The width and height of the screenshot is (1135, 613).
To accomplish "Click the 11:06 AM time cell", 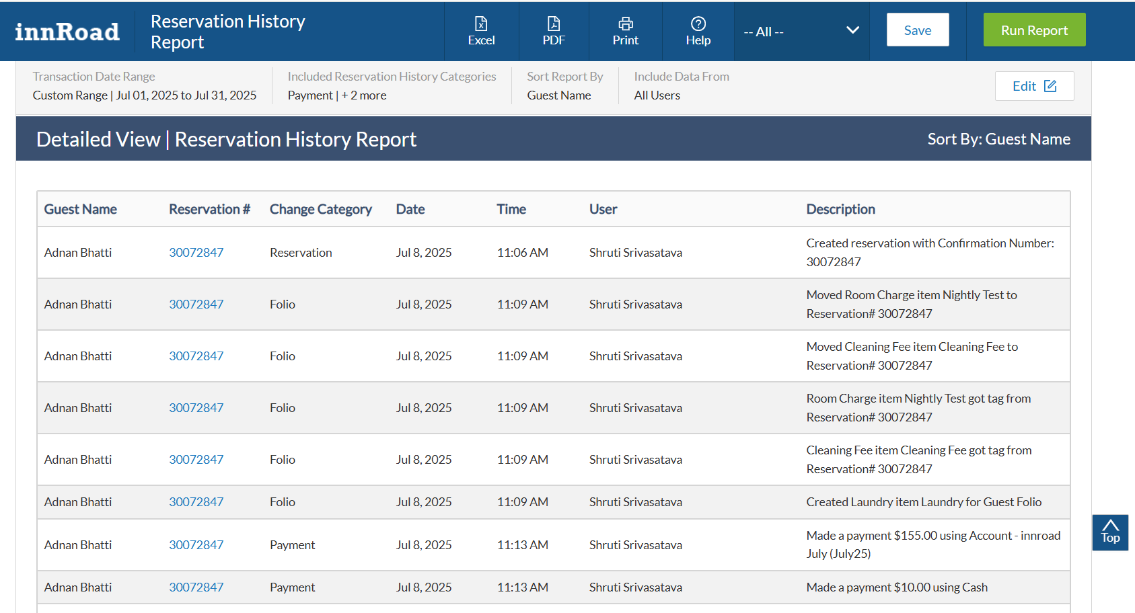I will click(523, 253).
